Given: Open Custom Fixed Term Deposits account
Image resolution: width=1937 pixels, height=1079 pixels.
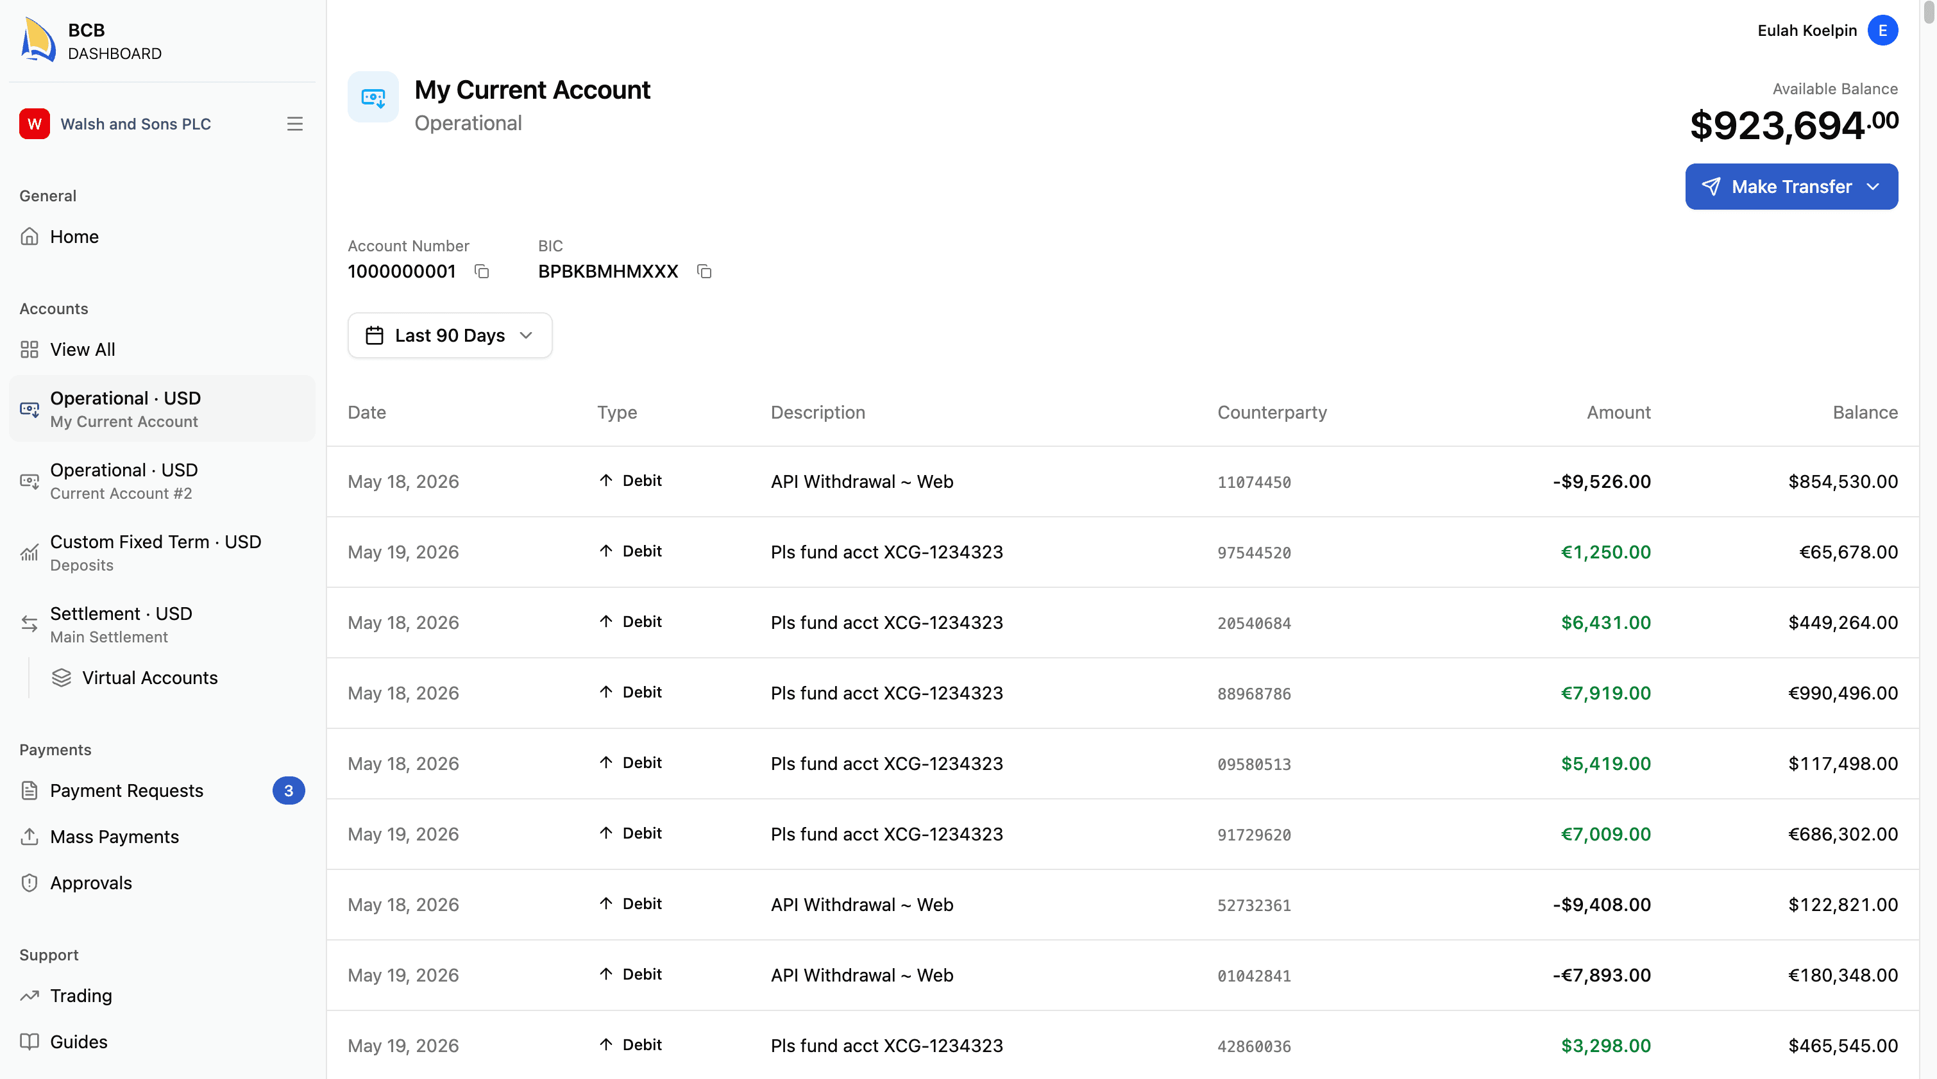Looking at the screenshot, I should tap(162, 553).
